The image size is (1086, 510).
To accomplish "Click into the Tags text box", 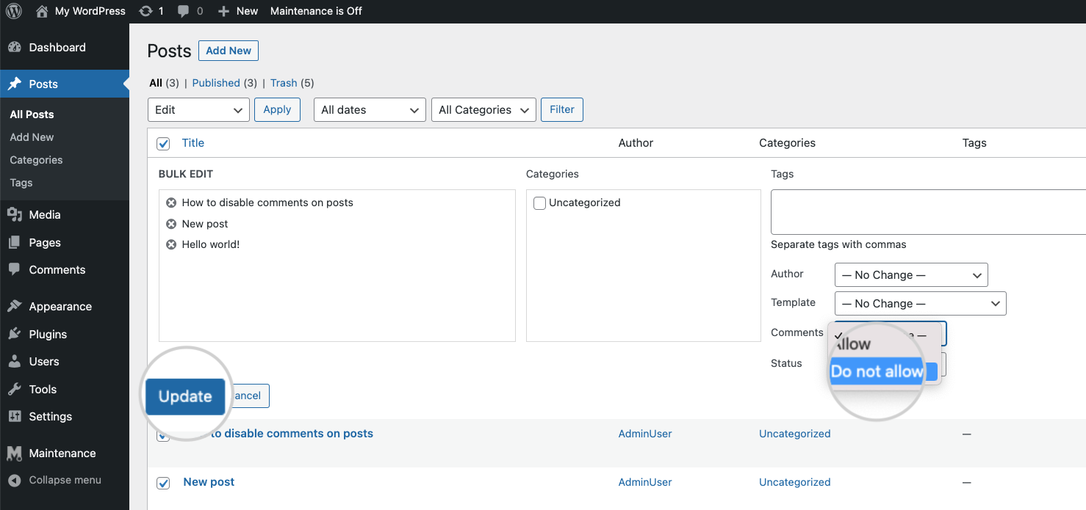I will click(x=928, y=212).
